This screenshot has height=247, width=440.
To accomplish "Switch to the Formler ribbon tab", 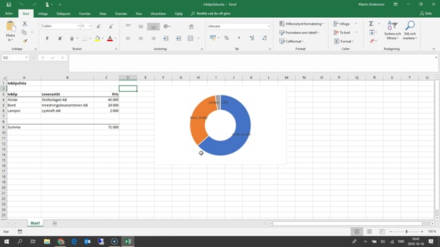I will click(85, 14).
